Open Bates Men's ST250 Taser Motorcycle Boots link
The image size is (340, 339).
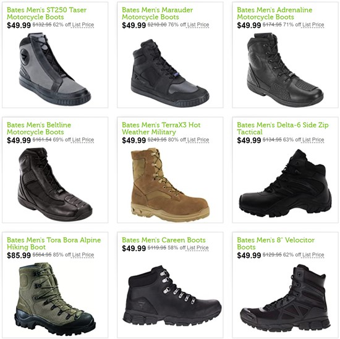click(46, 13)
